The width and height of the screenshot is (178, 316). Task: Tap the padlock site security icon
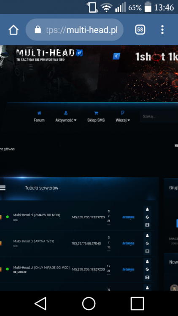pos(38,30)
